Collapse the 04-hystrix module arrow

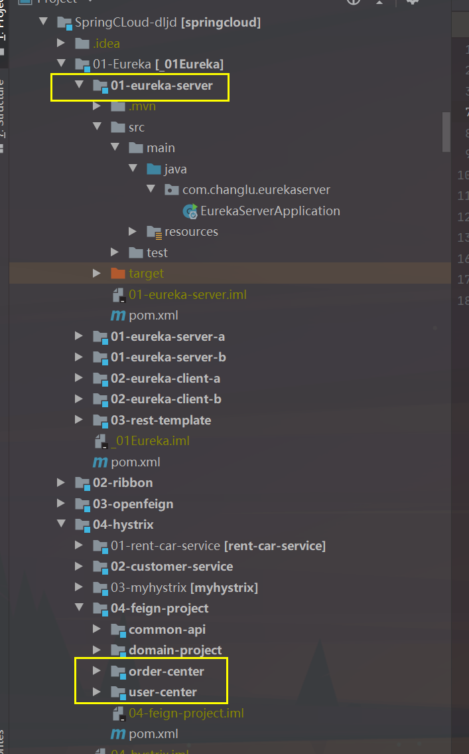(62, 523)
